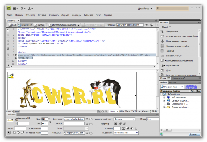Switch to Код view
The height and width of the screenshot is (142, 207).
click(12, 25)
